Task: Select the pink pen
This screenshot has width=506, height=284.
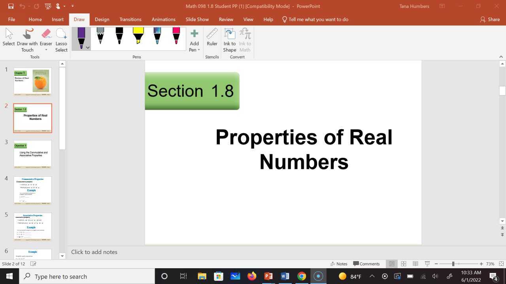Action: pos(176,37)
